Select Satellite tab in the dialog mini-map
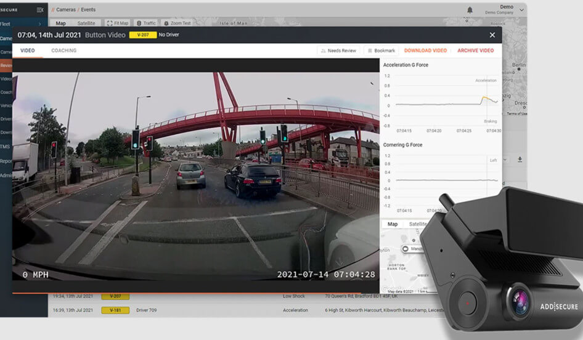 coord(418,224)
